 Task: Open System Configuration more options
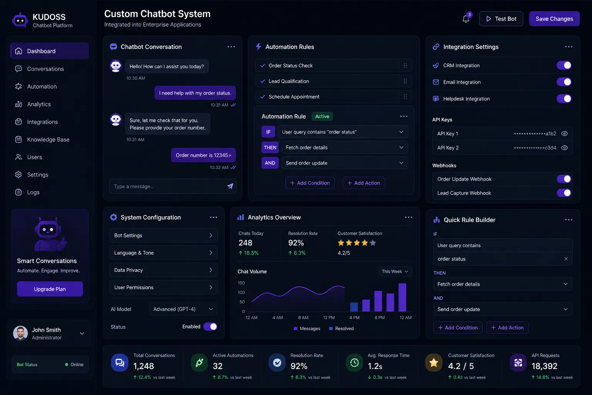(x=214, y=218)
